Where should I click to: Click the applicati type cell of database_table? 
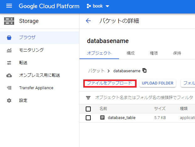tap(187, 118)
